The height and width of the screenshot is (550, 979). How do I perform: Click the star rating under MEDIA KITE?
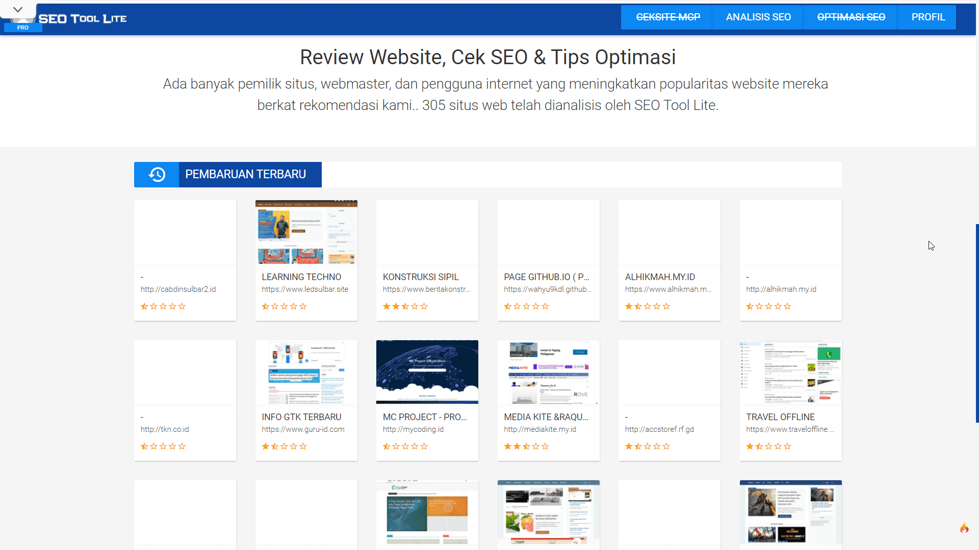(526, 447)
